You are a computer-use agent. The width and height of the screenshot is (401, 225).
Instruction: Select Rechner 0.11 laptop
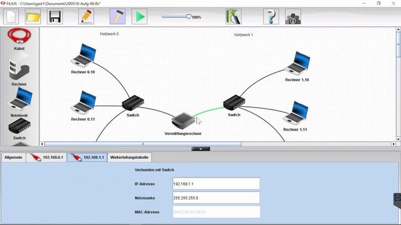point(83,102)
